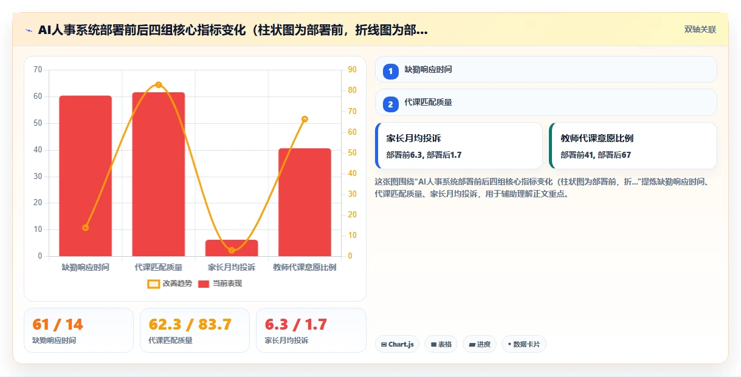Open the 教师代课意愿比例 info card
The image size is (741, 377).
point(633,146)
